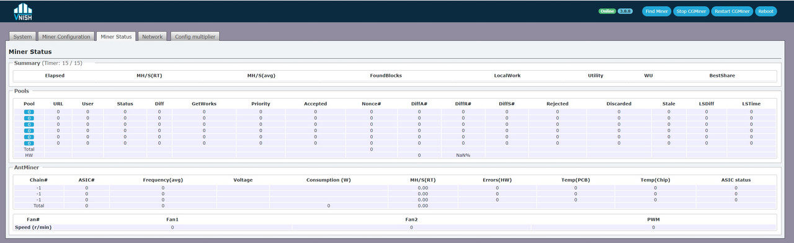The width and height of the screenshot is (794, 243).
Task: Click the BestShare column header
Action: [722, 76]
